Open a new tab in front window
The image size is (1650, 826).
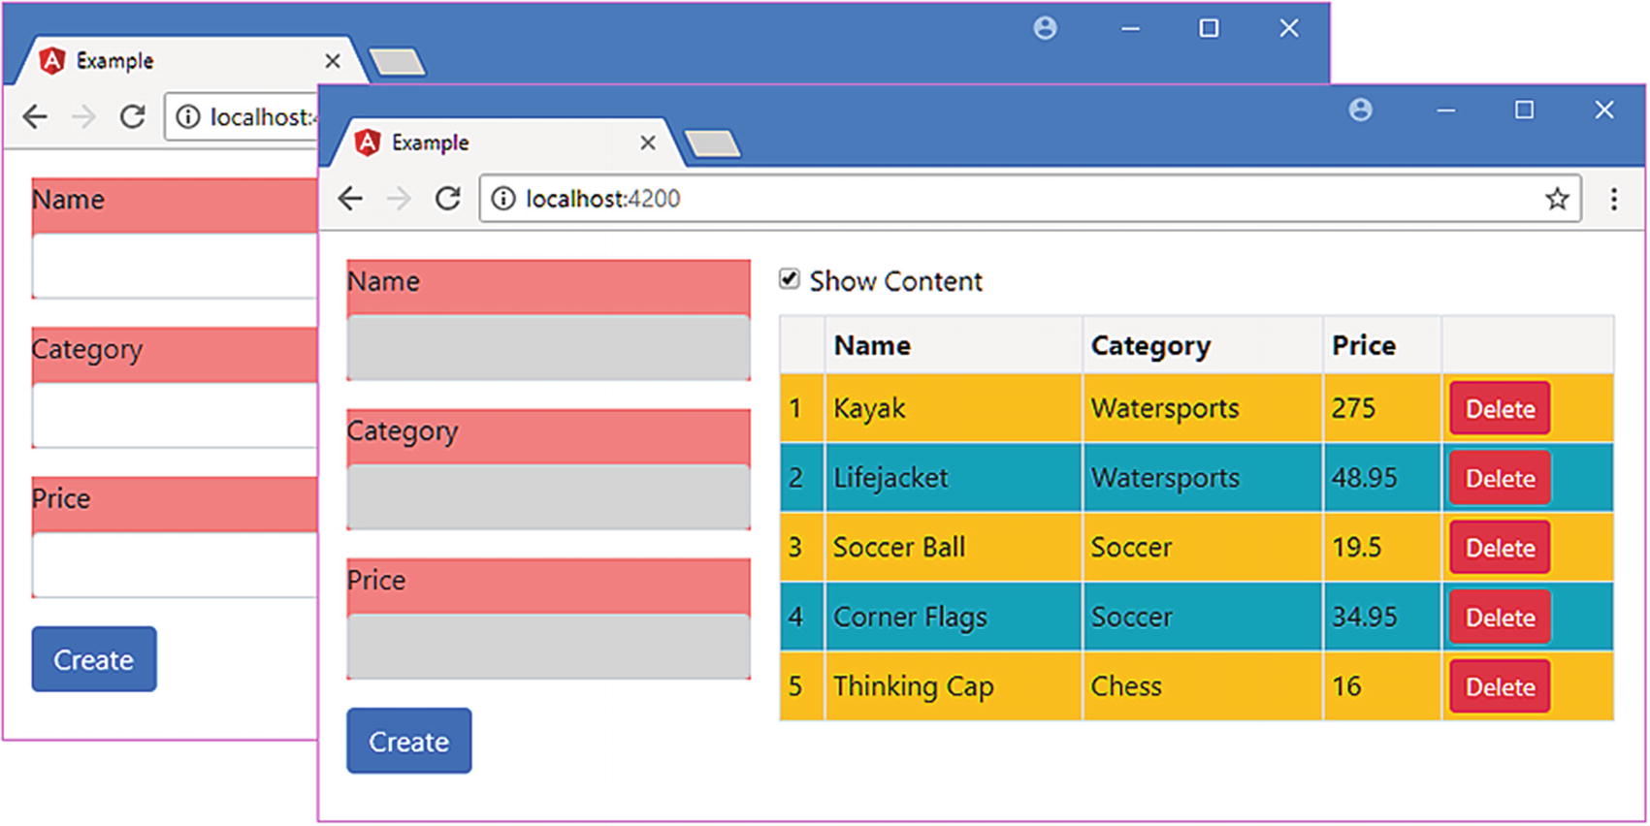713,144
